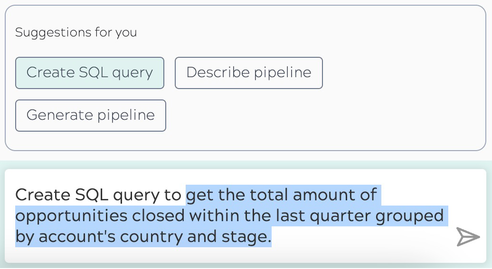Place cursor in unhighlighted 'Create SQL query to' text
The height and width of the screenshot is (269, 492).
98,195
